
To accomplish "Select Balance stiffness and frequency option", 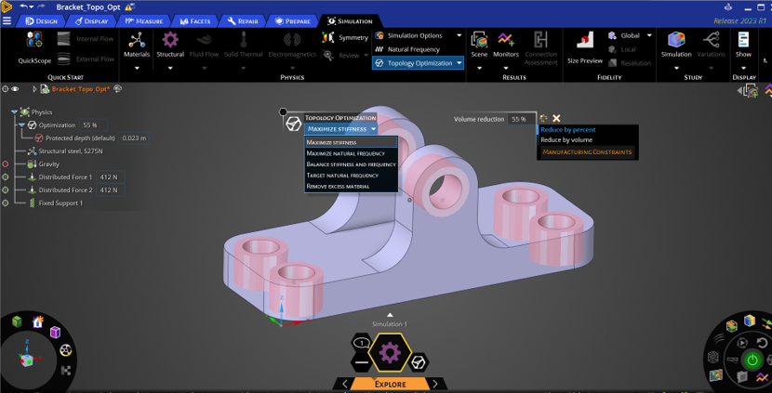I will (351, 164).
